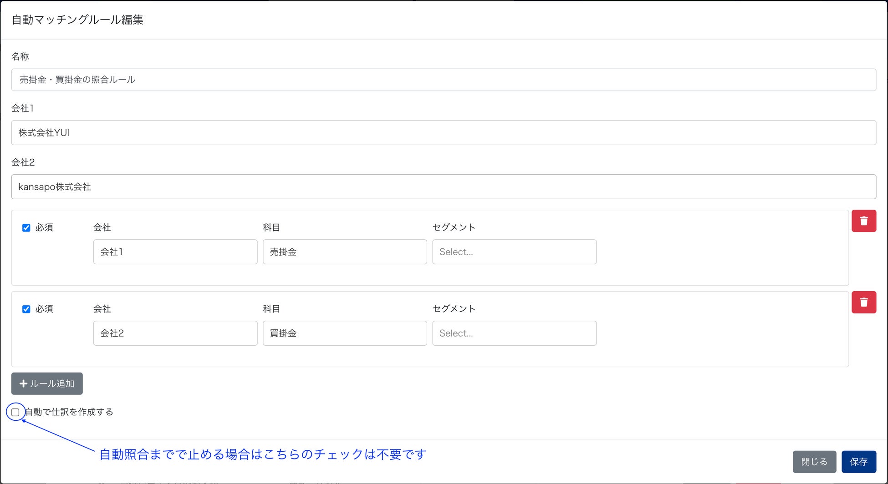Open the 会社1 company dropdown showing 株式会社YUI
Viewport: 888px width, 484px height.
[x=444, y=133]
